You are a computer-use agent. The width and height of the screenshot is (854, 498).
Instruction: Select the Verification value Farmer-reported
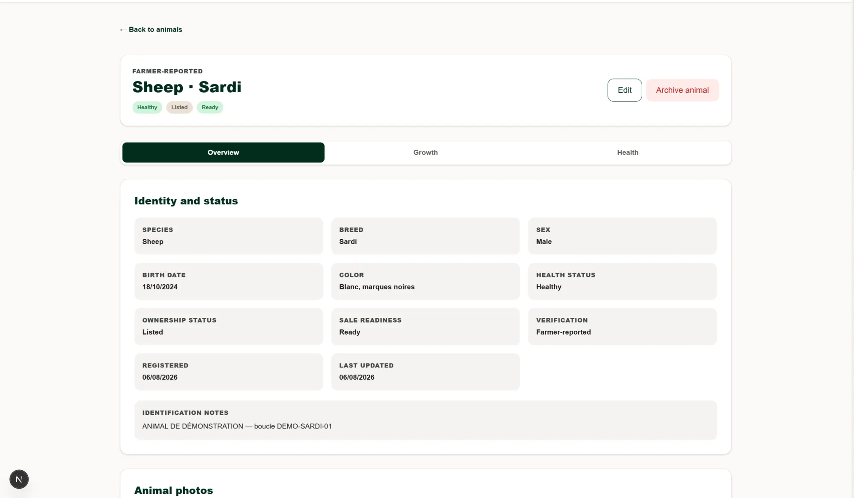(563, 332)
